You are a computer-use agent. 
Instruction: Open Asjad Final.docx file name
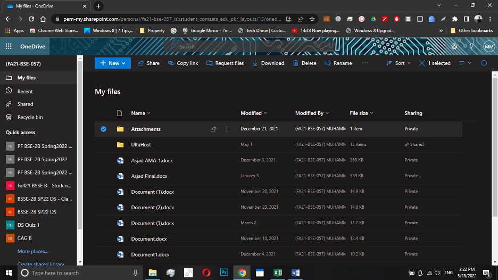[150, 176]
